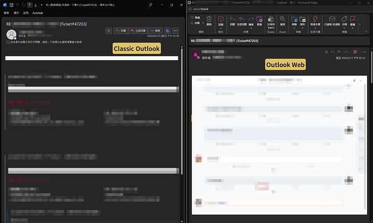Open search in the Classic Outlook title bar
This screenshot has width=373, height=223.
click(151, 5)
